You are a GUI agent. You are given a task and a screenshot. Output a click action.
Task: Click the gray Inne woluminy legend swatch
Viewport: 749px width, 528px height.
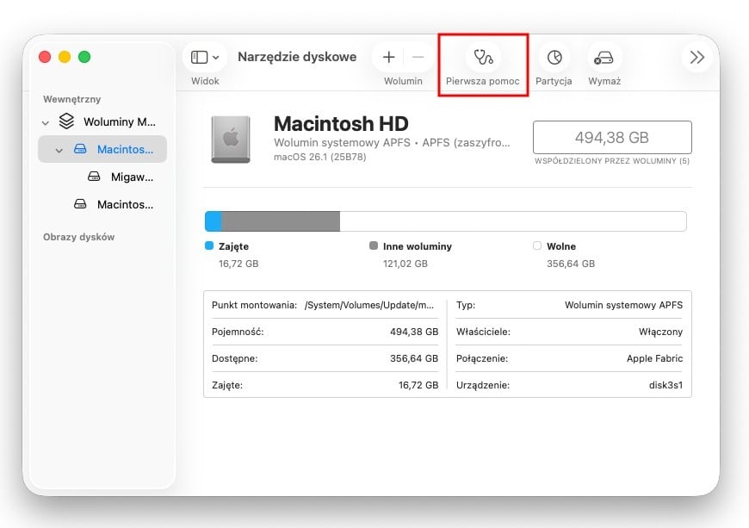374,245
